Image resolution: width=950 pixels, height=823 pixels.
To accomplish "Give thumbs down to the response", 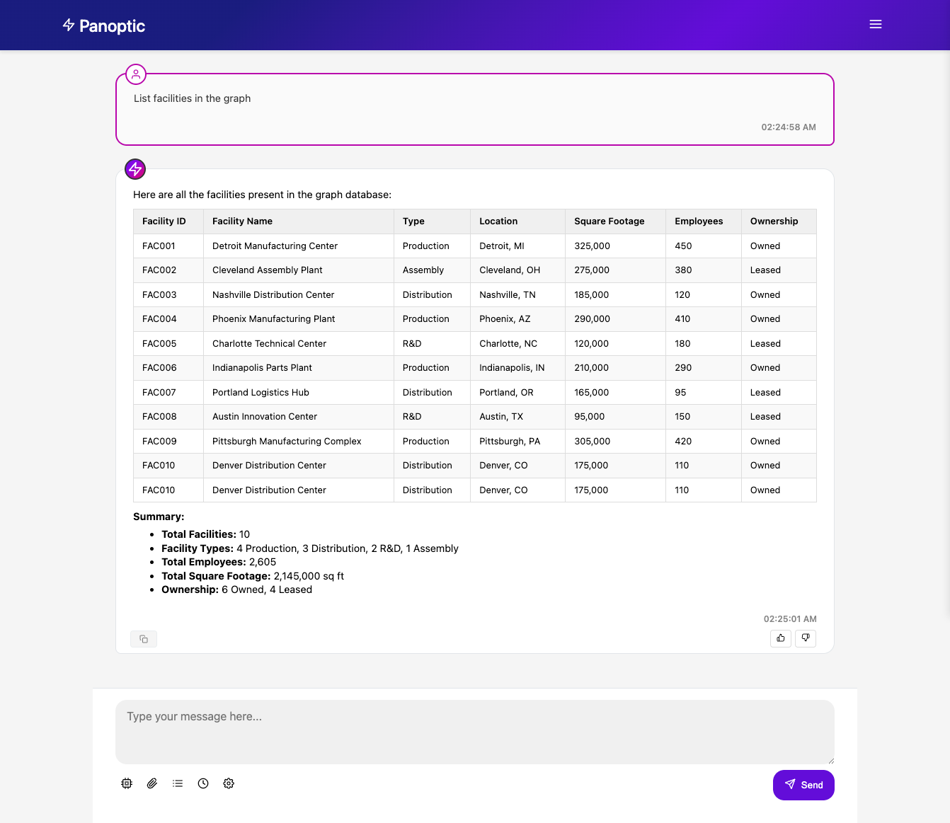I will pos(806,638).
